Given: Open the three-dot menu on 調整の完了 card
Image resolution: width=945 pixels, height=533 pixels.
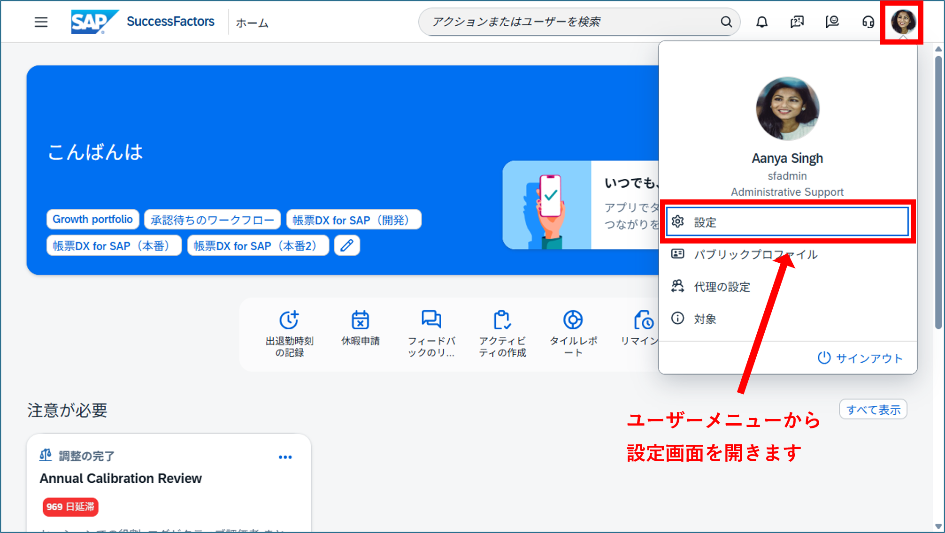Looking at the screenshot, I should tap(285, 457).
